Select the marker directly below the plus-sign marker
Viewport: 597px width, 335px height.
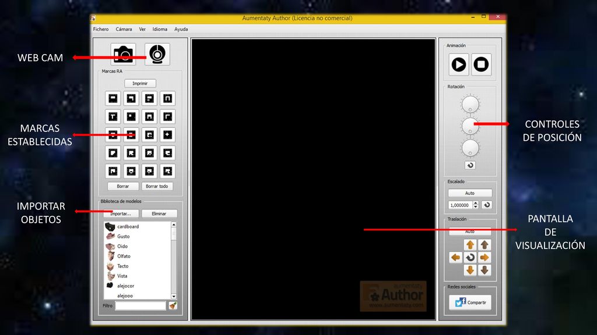(x=167, y=153)
